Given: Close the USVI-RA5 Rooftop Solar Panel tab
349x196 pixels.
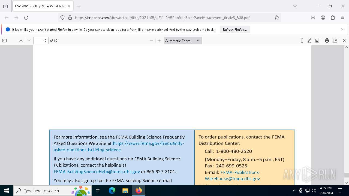Looking at the screenshot, I should pos(69,6).
